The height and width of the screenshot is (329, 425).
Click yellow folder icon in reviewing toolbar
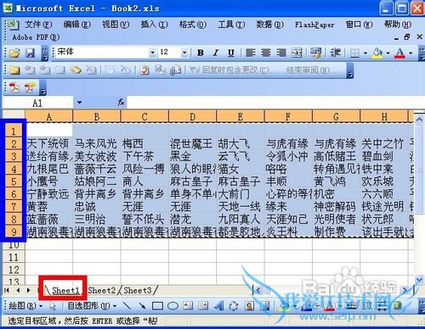[14, 70]
